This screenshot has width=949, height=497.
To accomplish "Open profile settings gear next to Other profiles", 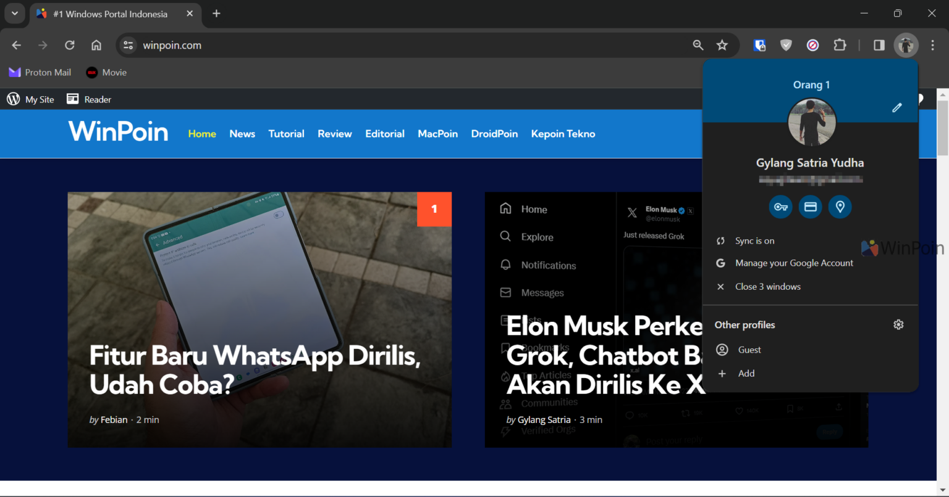I will (x=898, y=324).
